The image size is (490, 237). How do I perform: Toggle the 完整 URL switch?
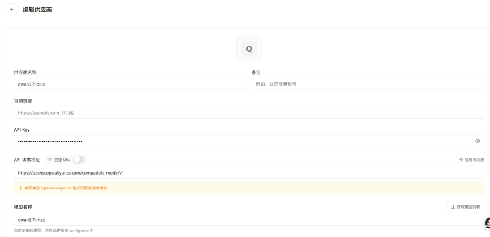79,159
